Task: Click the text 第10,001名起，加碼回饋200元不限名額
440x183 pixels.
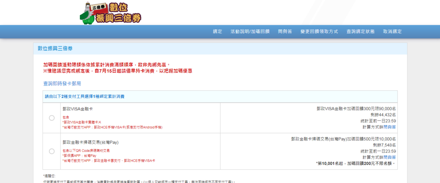Action: (x=356, y=163)
